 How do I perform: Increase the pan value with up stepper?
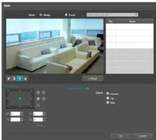pos(22,113)
